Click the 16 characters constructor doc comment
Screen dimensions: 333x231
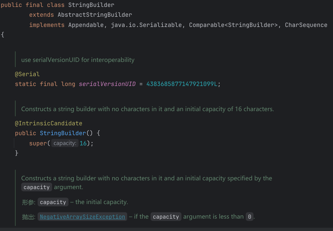tap(147, 109)
